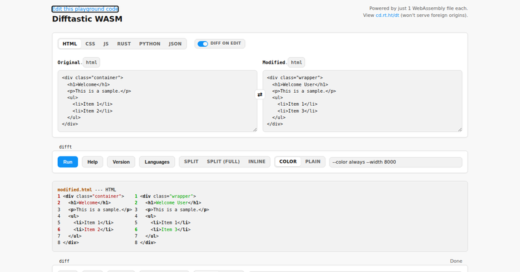Select the COLOR output option
The image size is (520, 272).
click(x=288, y=162)
